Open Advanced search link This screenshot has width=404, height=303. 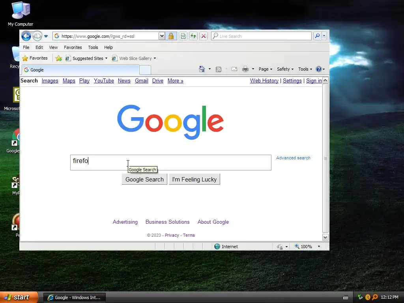coord(293,158)
